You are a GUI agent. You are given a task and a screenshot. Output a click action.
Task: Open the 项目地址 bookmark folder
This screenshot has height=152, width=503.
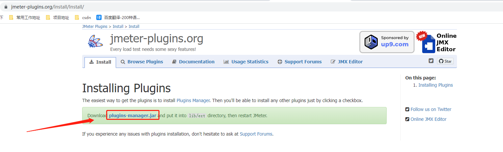point(58,18)
